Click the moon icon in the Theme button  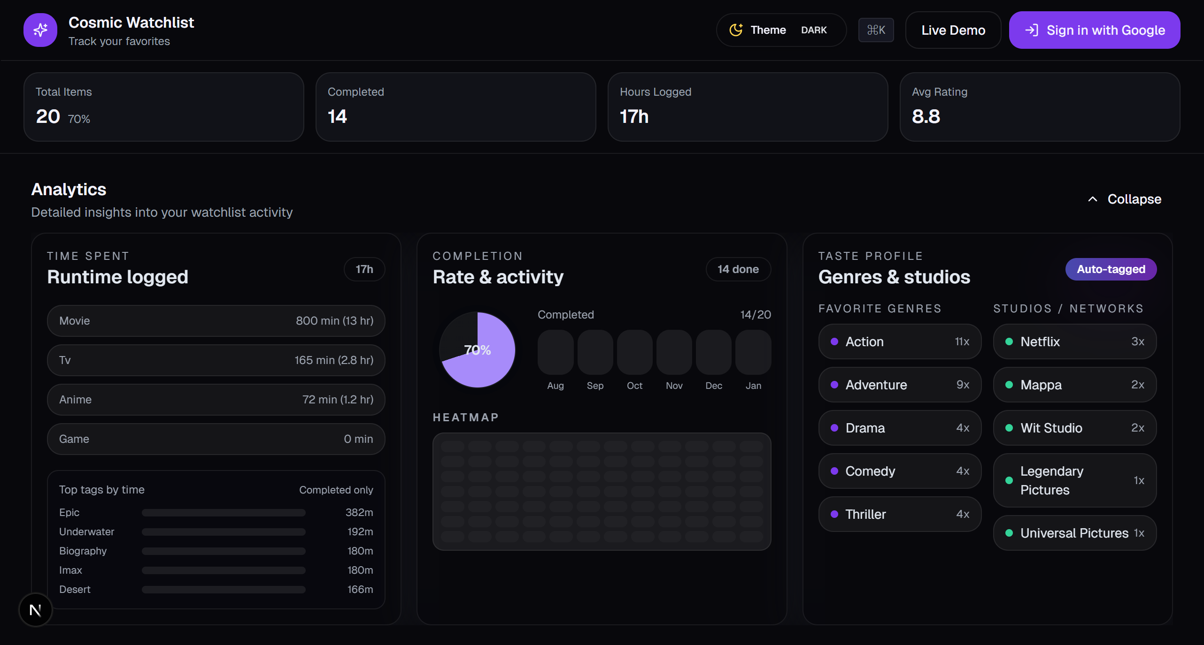click(x=736, y=30)
